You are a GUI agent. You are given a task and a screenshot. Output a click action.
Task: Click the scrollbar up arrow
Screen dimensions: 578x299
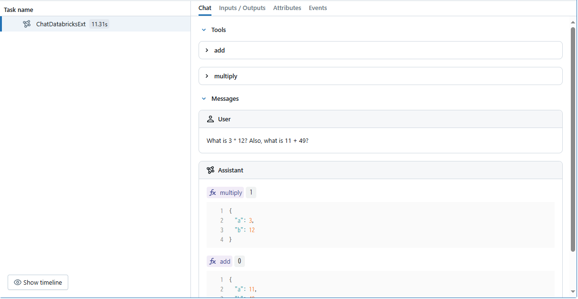coord(573,22)
